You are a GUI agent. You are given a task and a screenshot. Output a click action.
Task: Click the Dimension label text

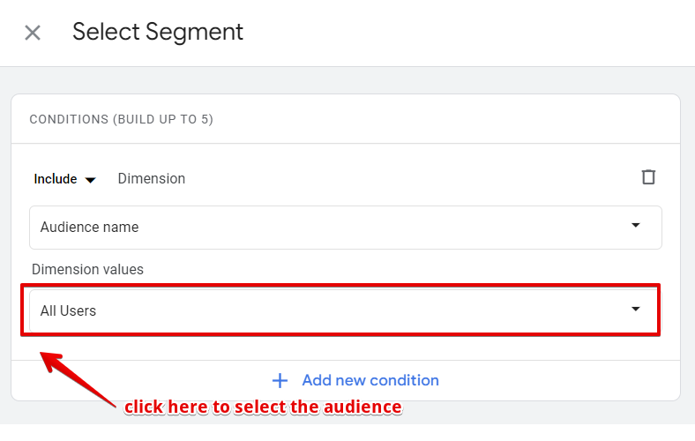coord(152,179)
